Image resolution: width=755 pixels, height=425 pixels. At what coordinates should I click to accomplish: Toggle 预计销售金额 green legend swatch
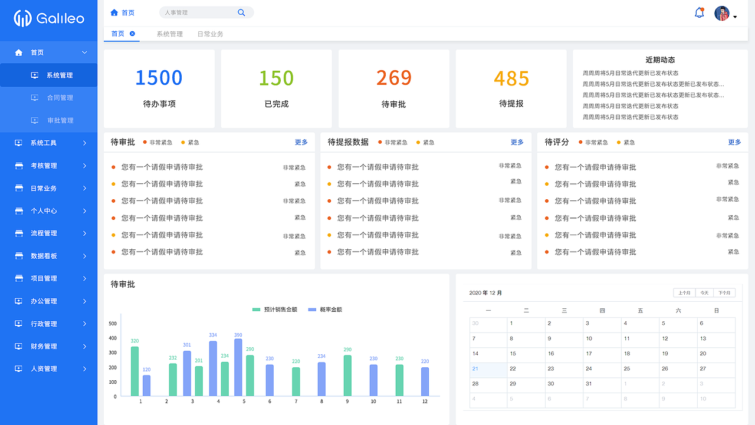256,309
